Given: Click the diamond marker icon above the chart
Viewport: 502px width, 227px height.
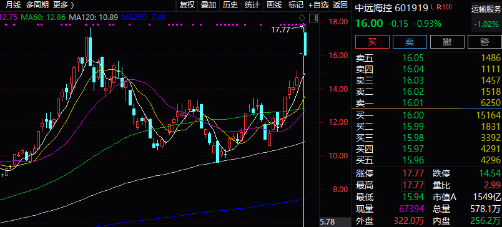Looking at the screenshot, I should pyautogui.click(x=302, y=17).
